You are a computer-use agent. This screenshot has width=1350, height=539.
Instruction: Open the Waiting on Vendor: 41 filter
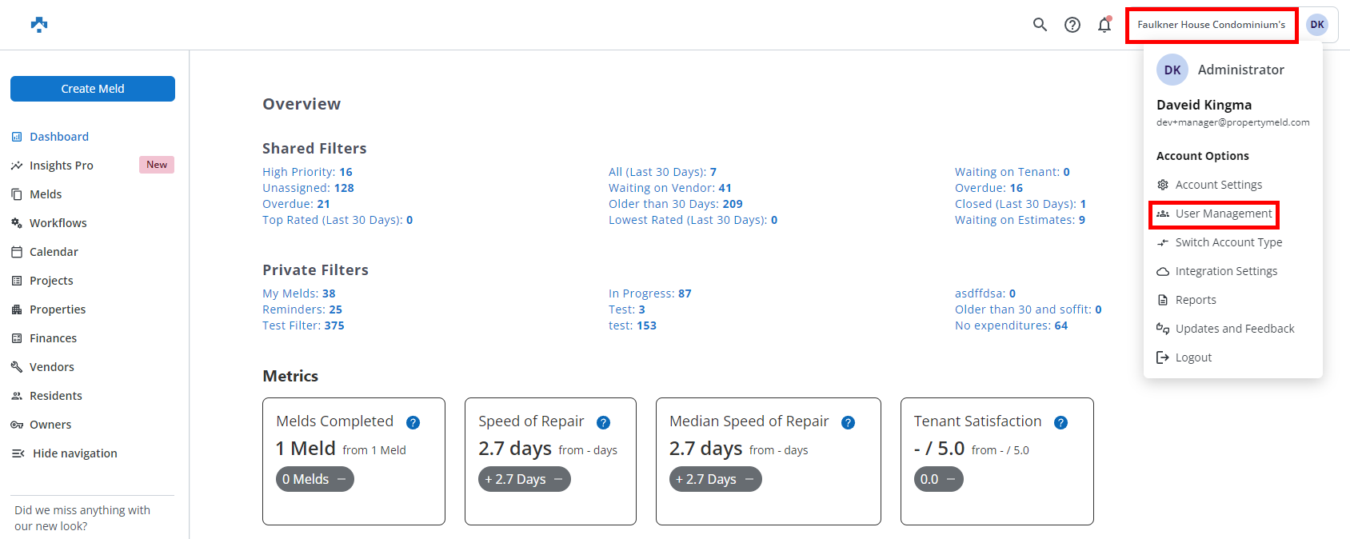point(669,188)
